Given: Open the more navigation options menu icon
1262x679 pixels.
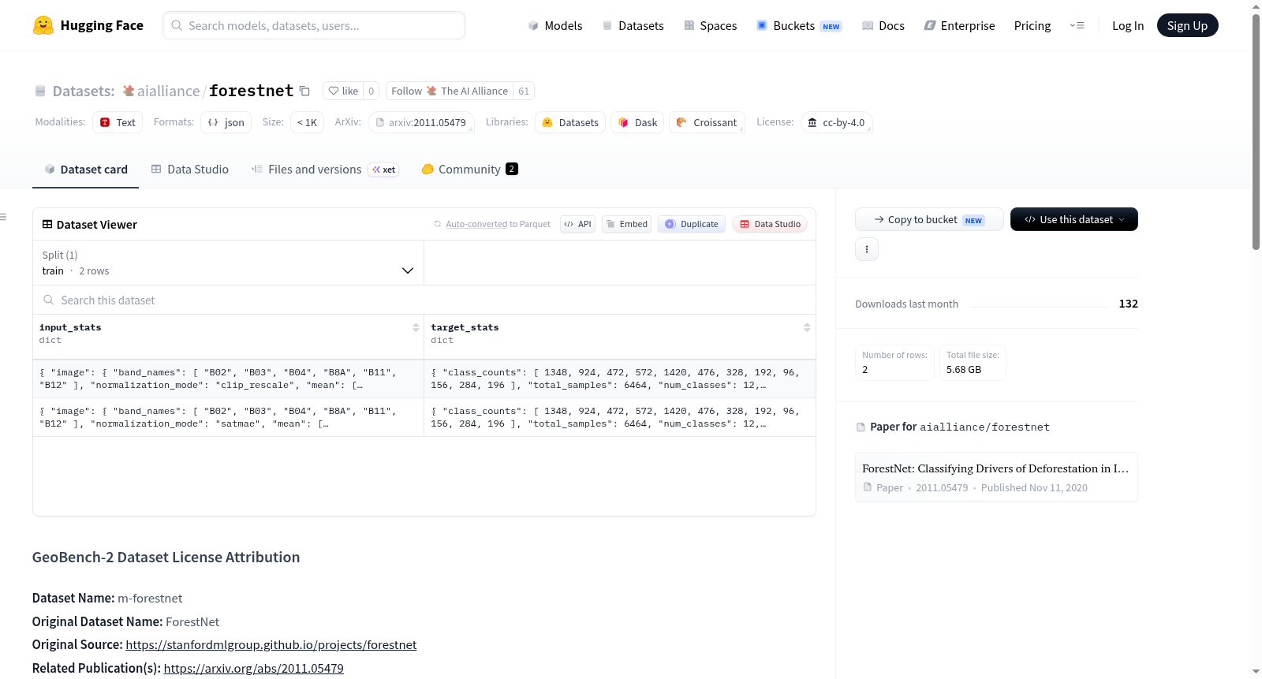Looking at the screenshot, I should (x=1077, y=25).
